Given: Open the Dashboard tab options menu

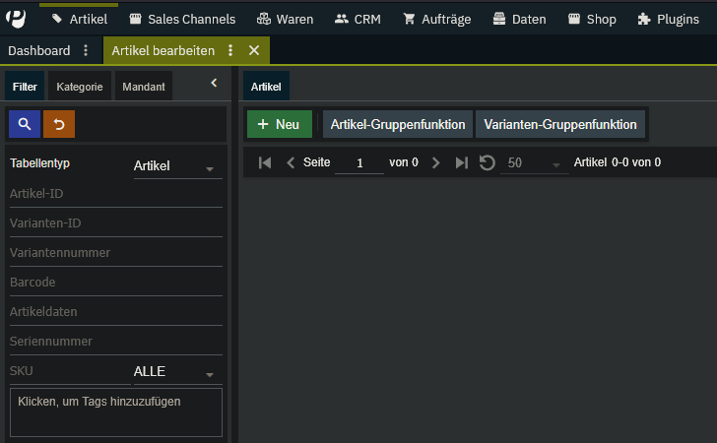Looking at the screenshot, I should 86,51.
